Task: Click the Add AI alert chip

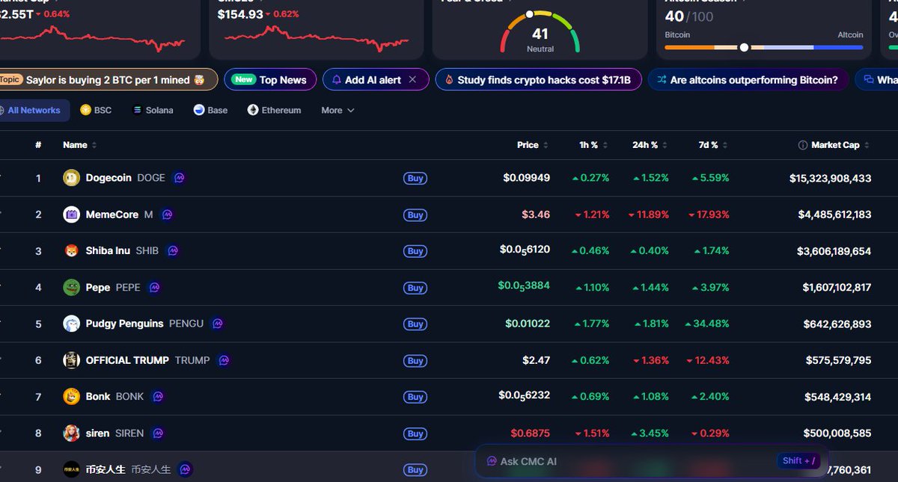Action: (376, 80)
